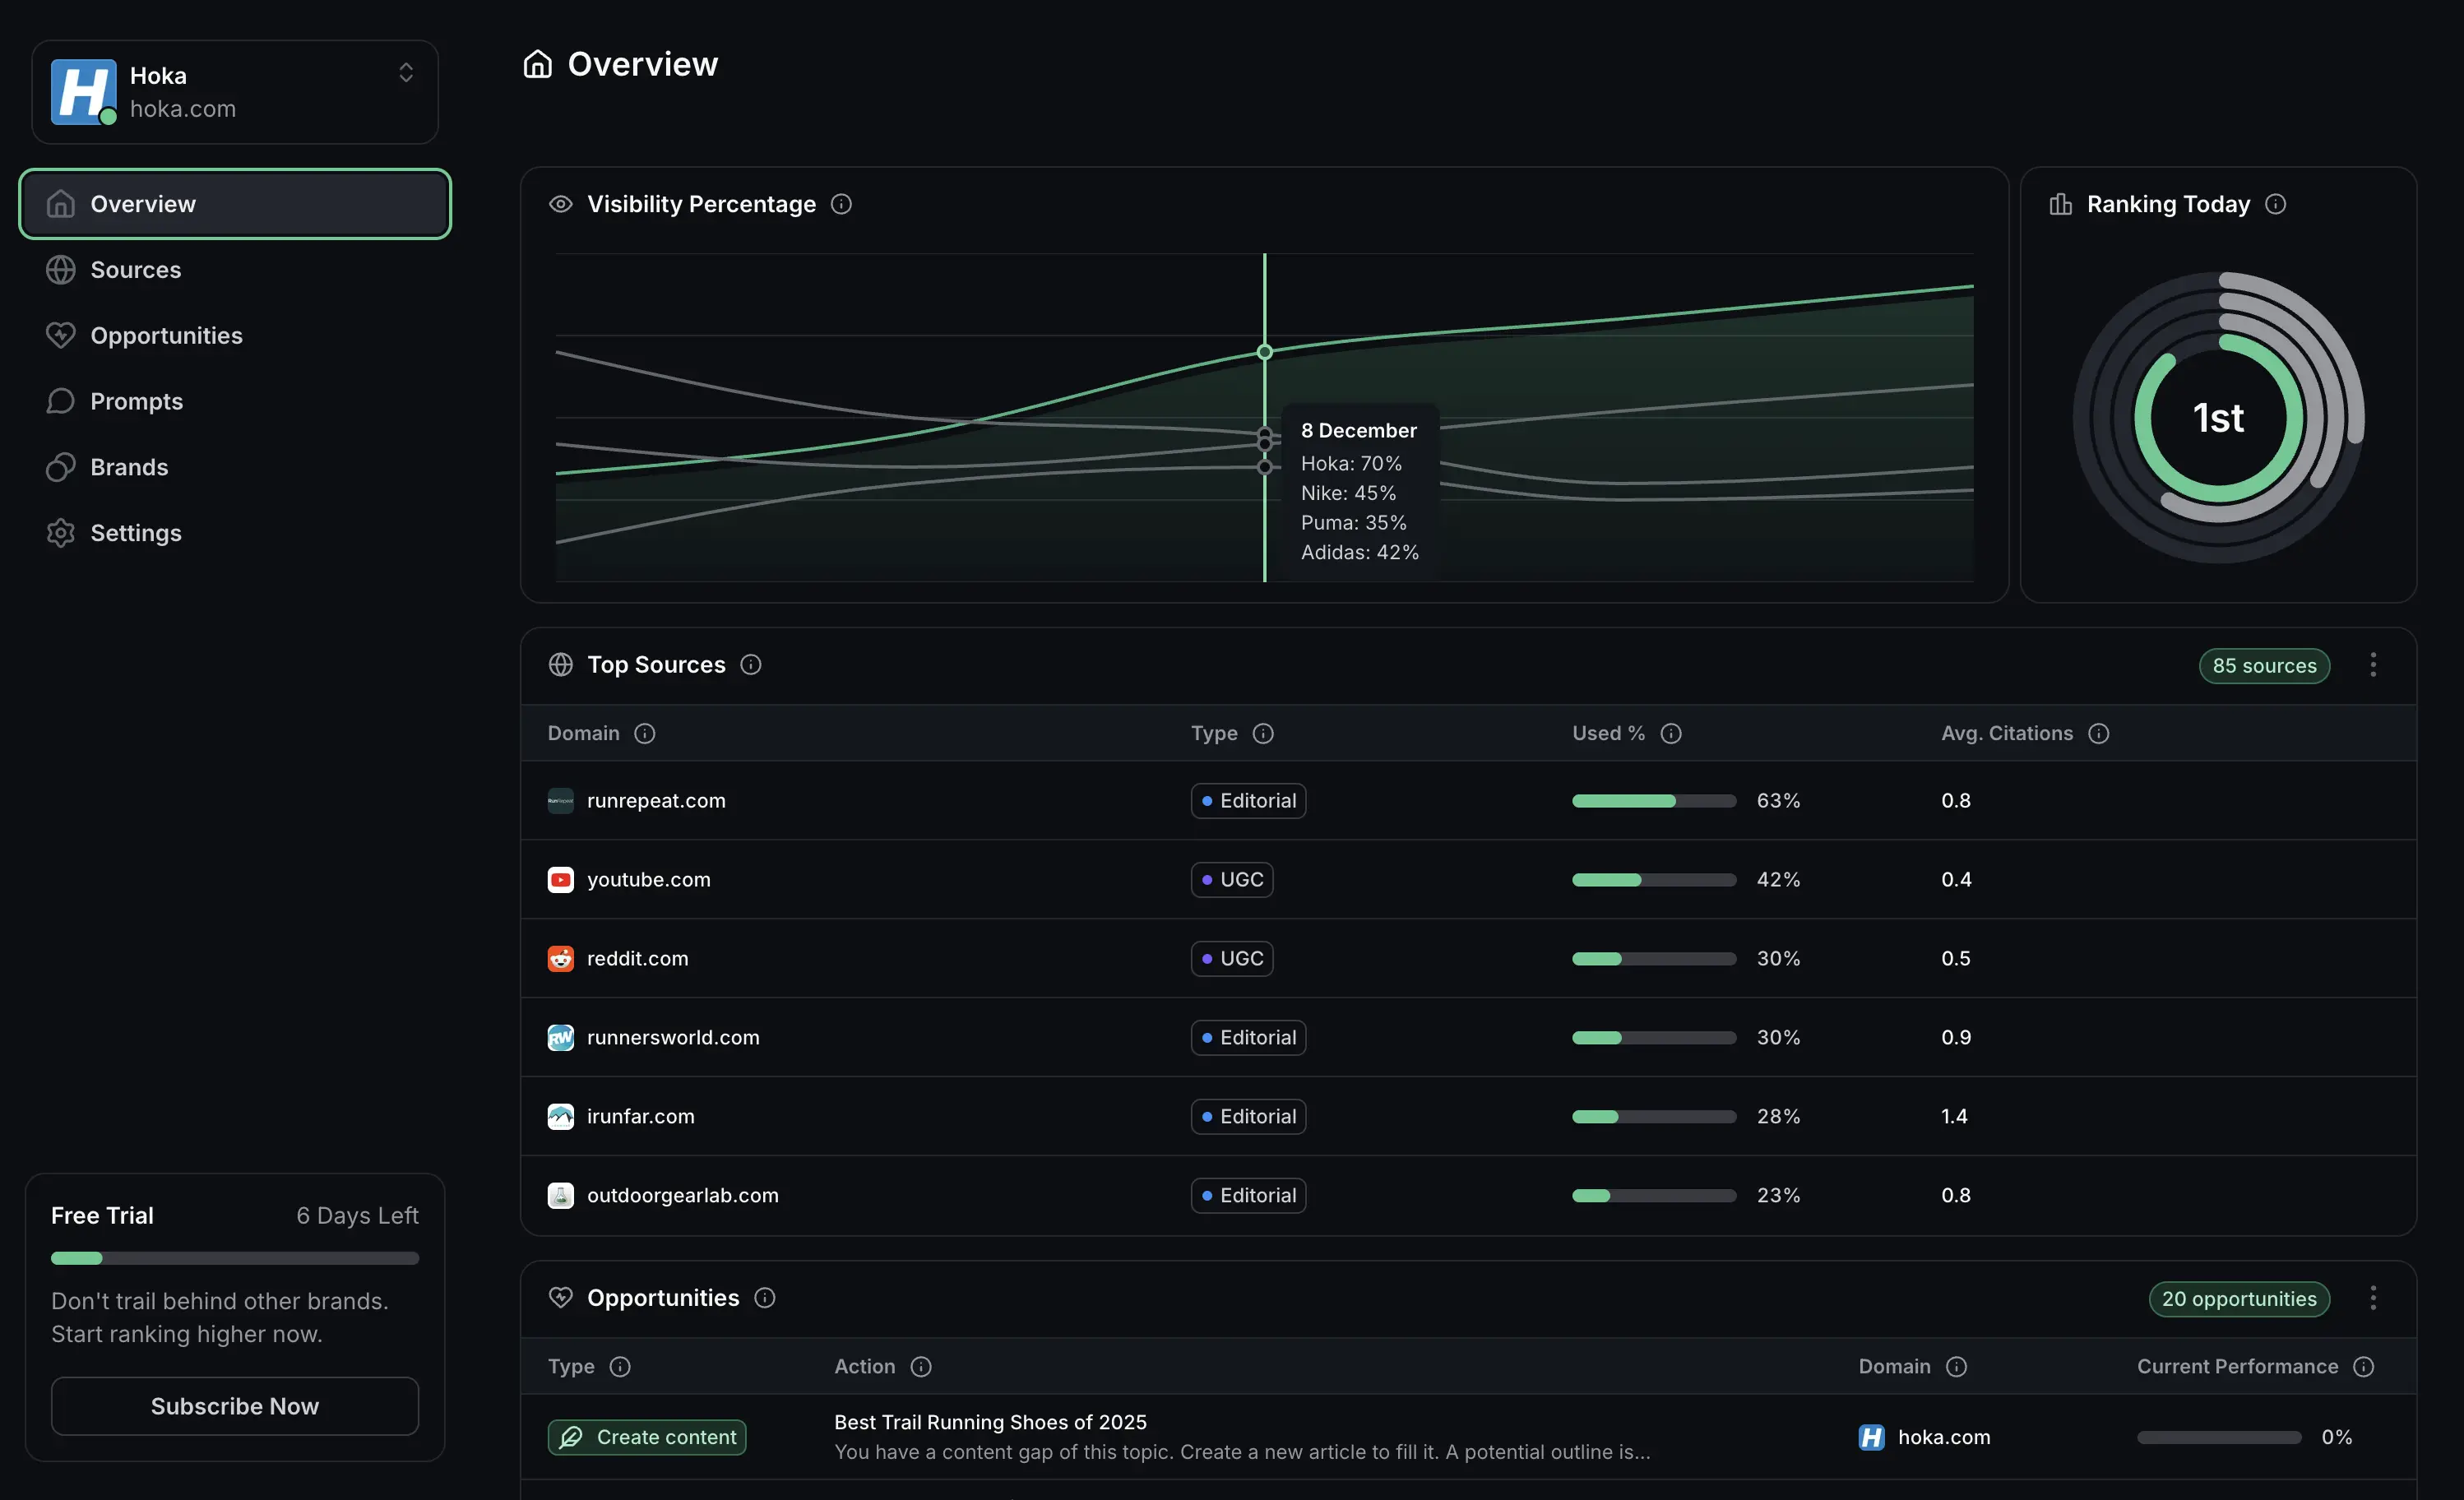Click the Ranking Today chart icon

(2059, 203)
